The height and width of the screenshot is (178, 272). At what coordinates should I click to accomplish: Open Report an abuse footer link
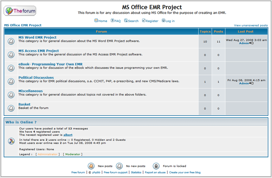coord(155,172)
